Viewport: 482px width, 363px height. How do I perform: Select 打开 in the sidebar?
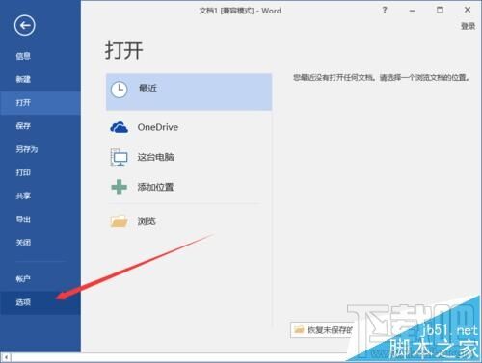point(40,103)
